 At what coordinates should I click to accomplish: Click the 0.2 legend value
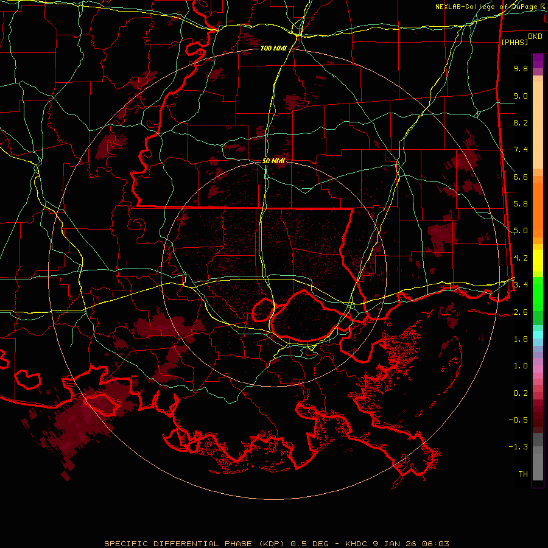[521, 393]
